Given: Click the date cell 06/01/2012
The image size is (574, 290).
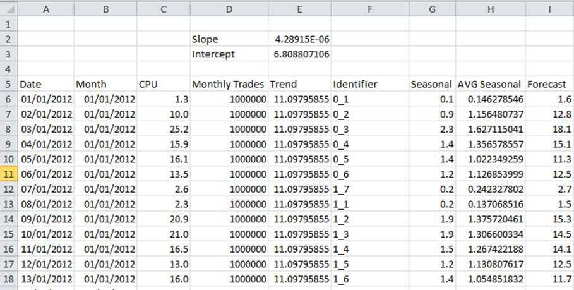Looking at the screenshot, I should point(45,174).
